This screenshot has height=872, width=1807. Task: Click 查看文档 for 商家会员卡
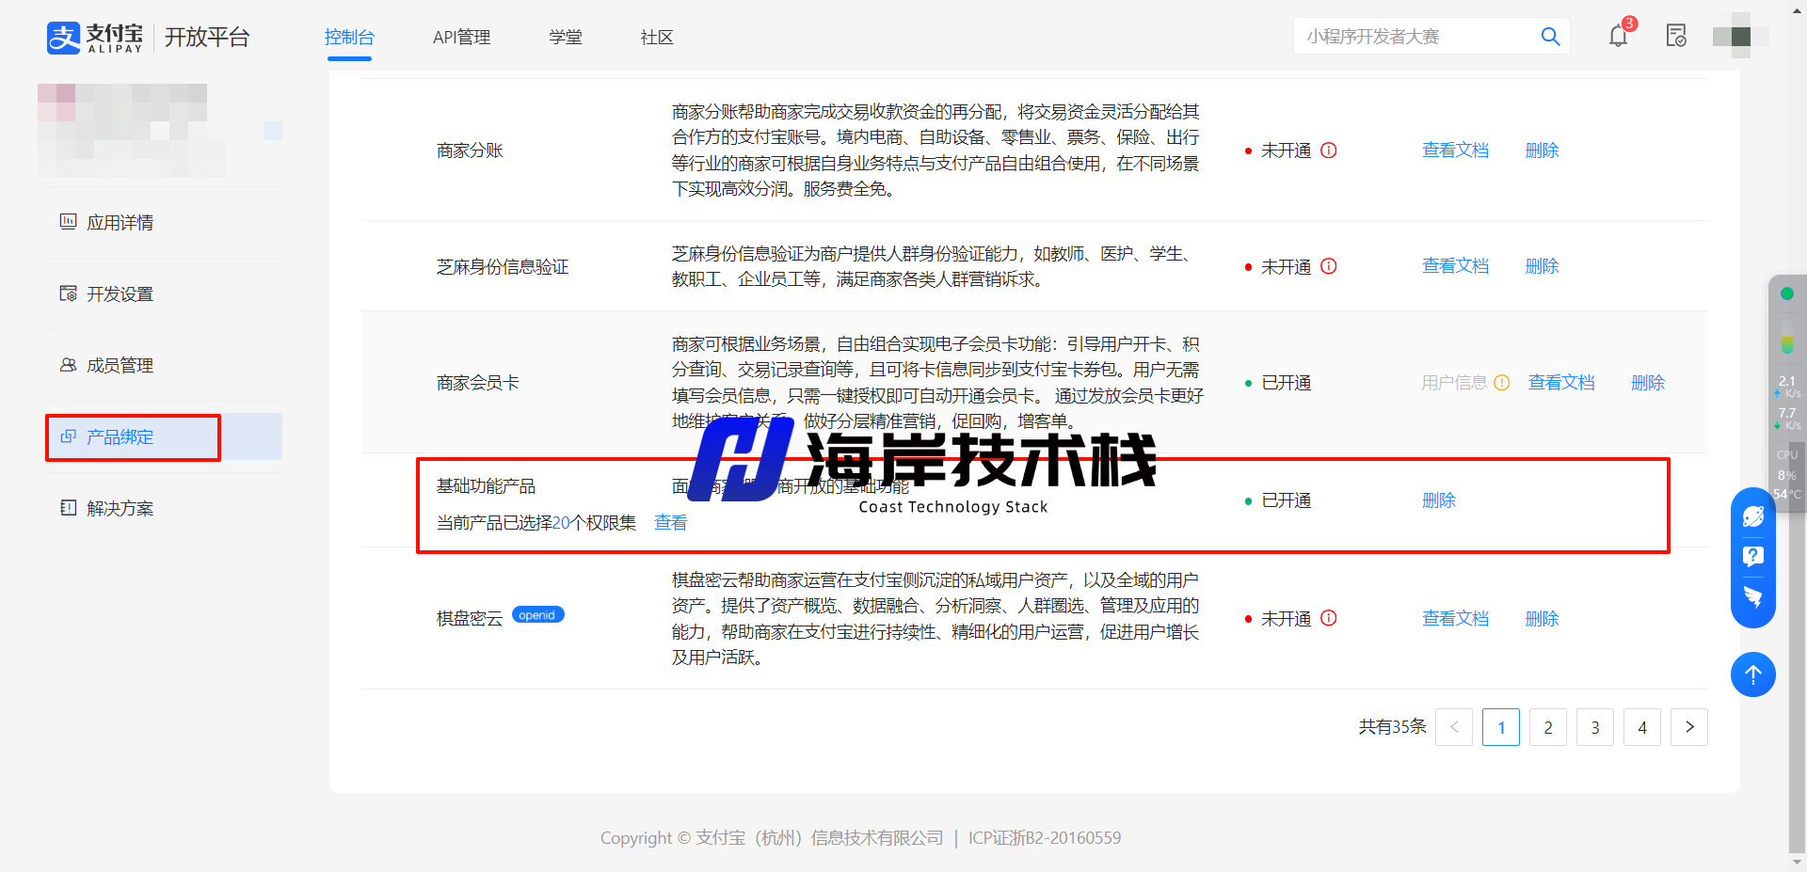click(x=1561, y=383)
